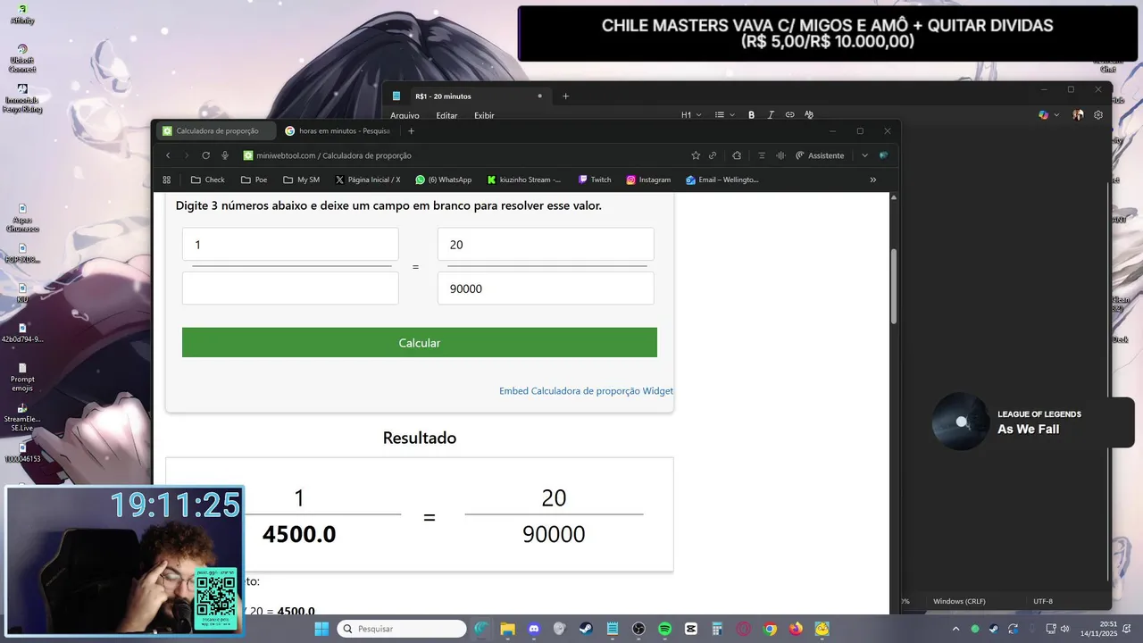Image resolution: width=1143 pixels, height=643 pixels.
Task: Open the Embed Calculadora de proporção Widget link
Action: (x=586, y=391)
